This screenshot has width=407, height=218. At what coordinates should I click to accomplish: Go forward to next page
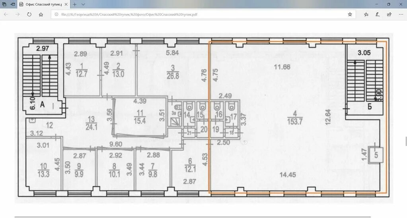click(x=18, y=15)
